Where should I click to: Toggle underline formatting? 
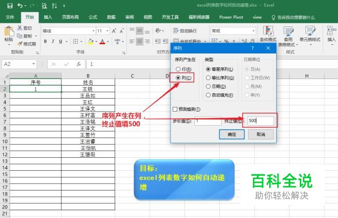coord(60,41)
